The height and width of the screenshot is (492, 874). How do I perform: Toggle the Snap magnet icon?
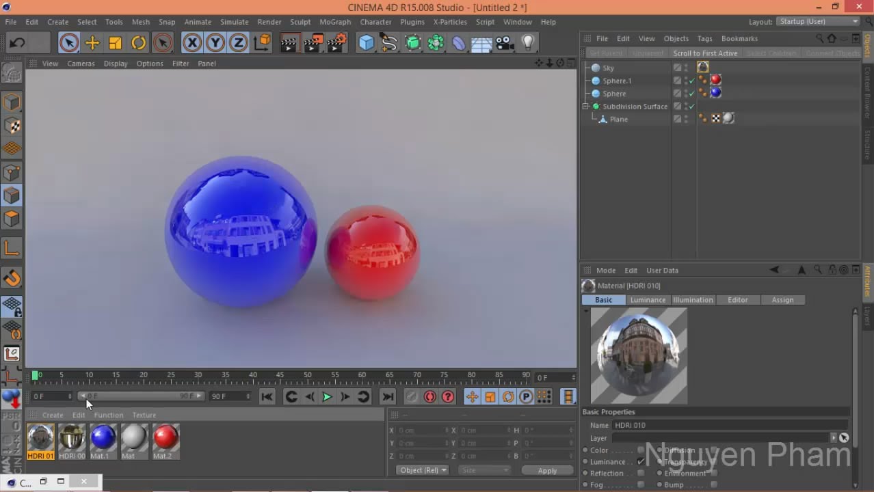(x=12, y=278)
